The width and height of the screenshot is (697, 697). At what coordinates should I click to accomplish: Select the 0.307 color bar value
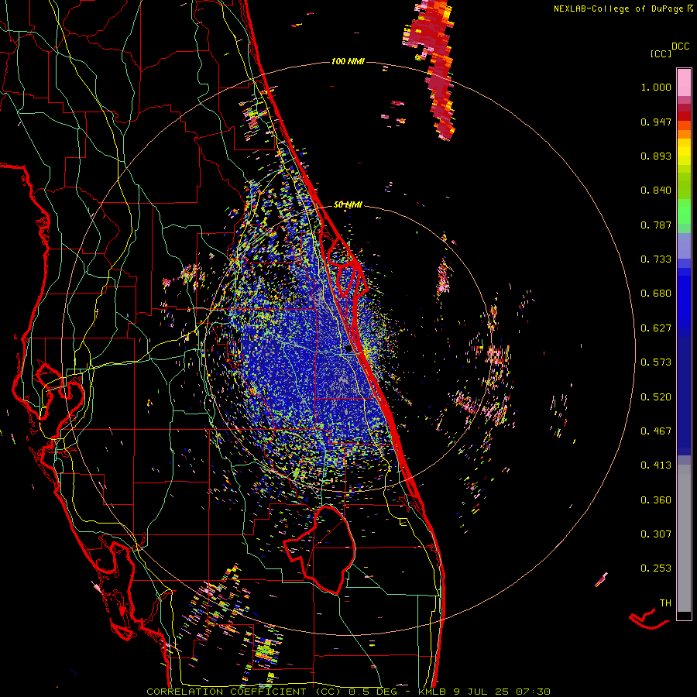click(x=656, y=534)
